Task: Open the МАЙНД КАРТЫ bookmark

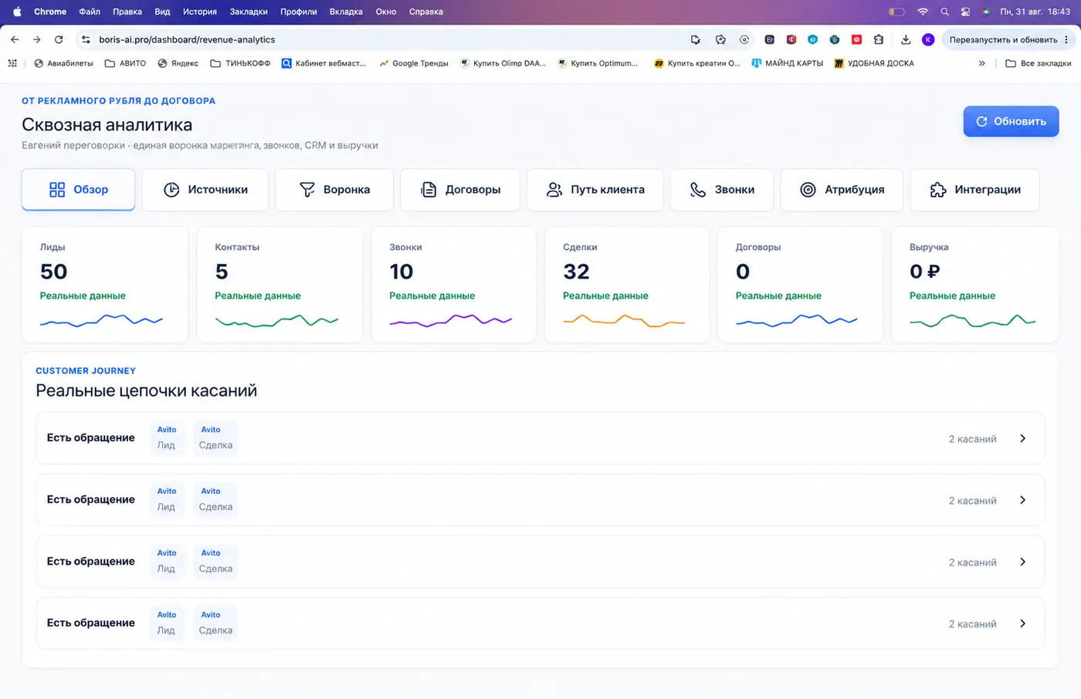Action: pyautogui.click(x=787, y=63)
